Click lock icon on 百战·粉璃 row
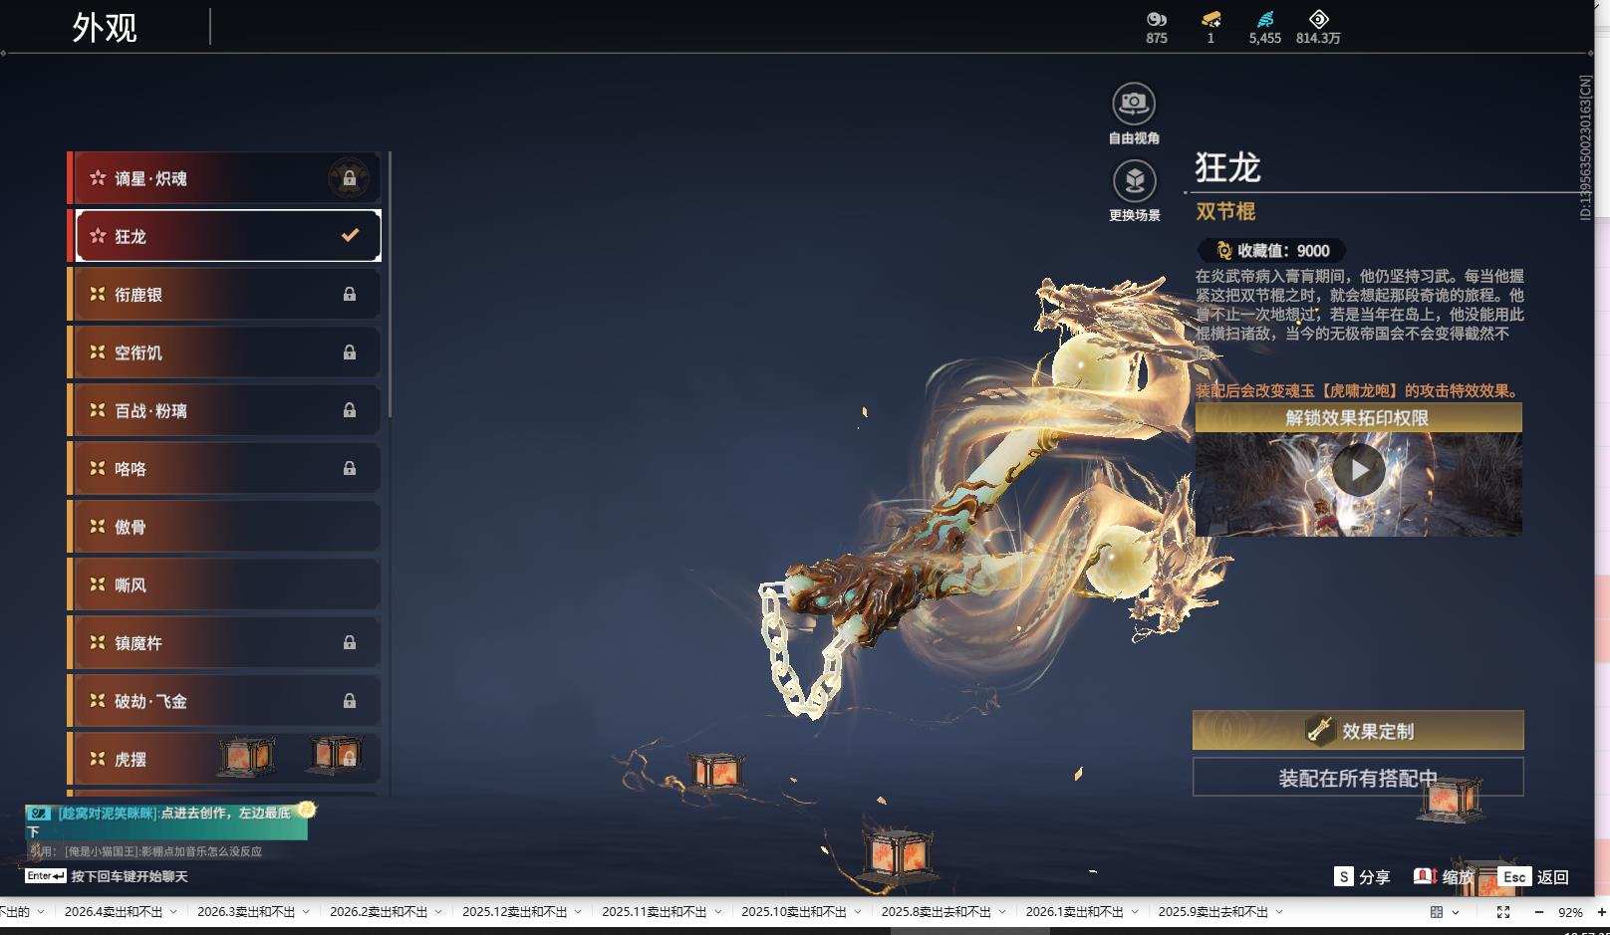 point(350,409)
